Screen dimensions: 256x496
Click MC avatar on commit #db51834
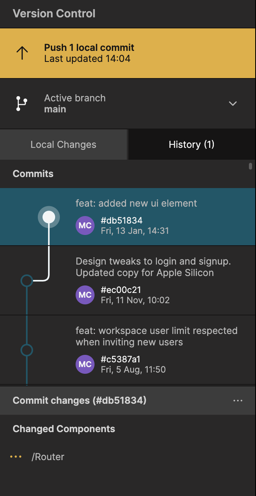(x=85, y=226)
